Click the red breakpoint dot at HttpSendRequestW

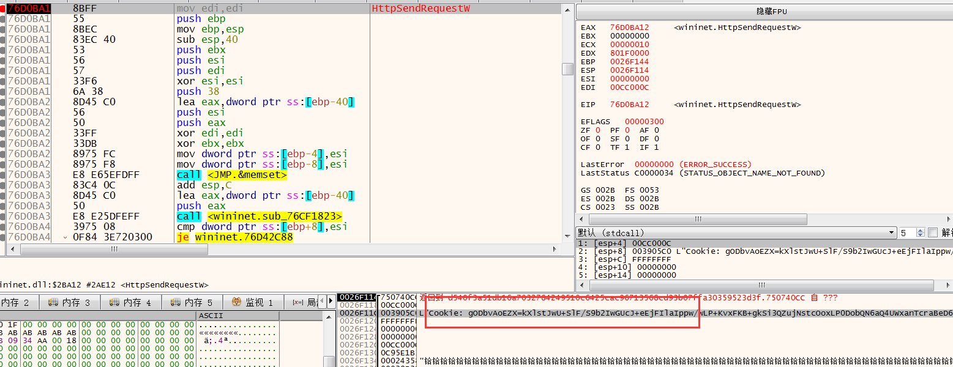click(3, 9)
